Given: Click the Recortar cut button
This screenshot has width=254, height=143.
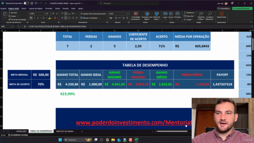Looking at the screenshot, I should [x=13, y=13].
